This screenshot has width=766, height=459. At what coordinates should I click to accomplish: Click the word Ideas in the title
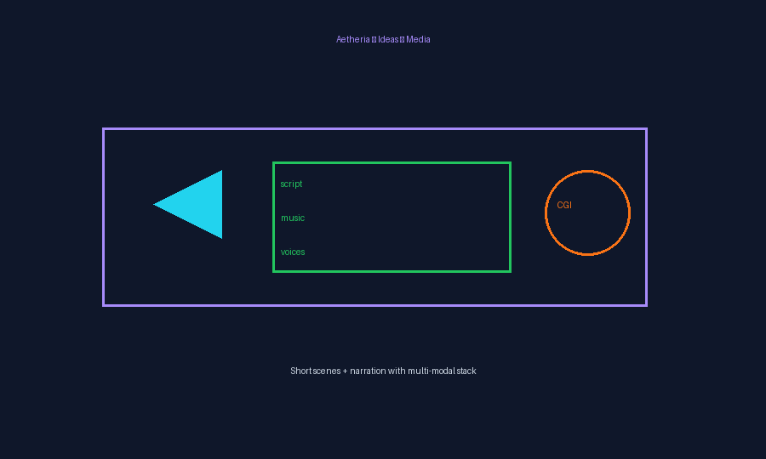click(x=388, y=39)
